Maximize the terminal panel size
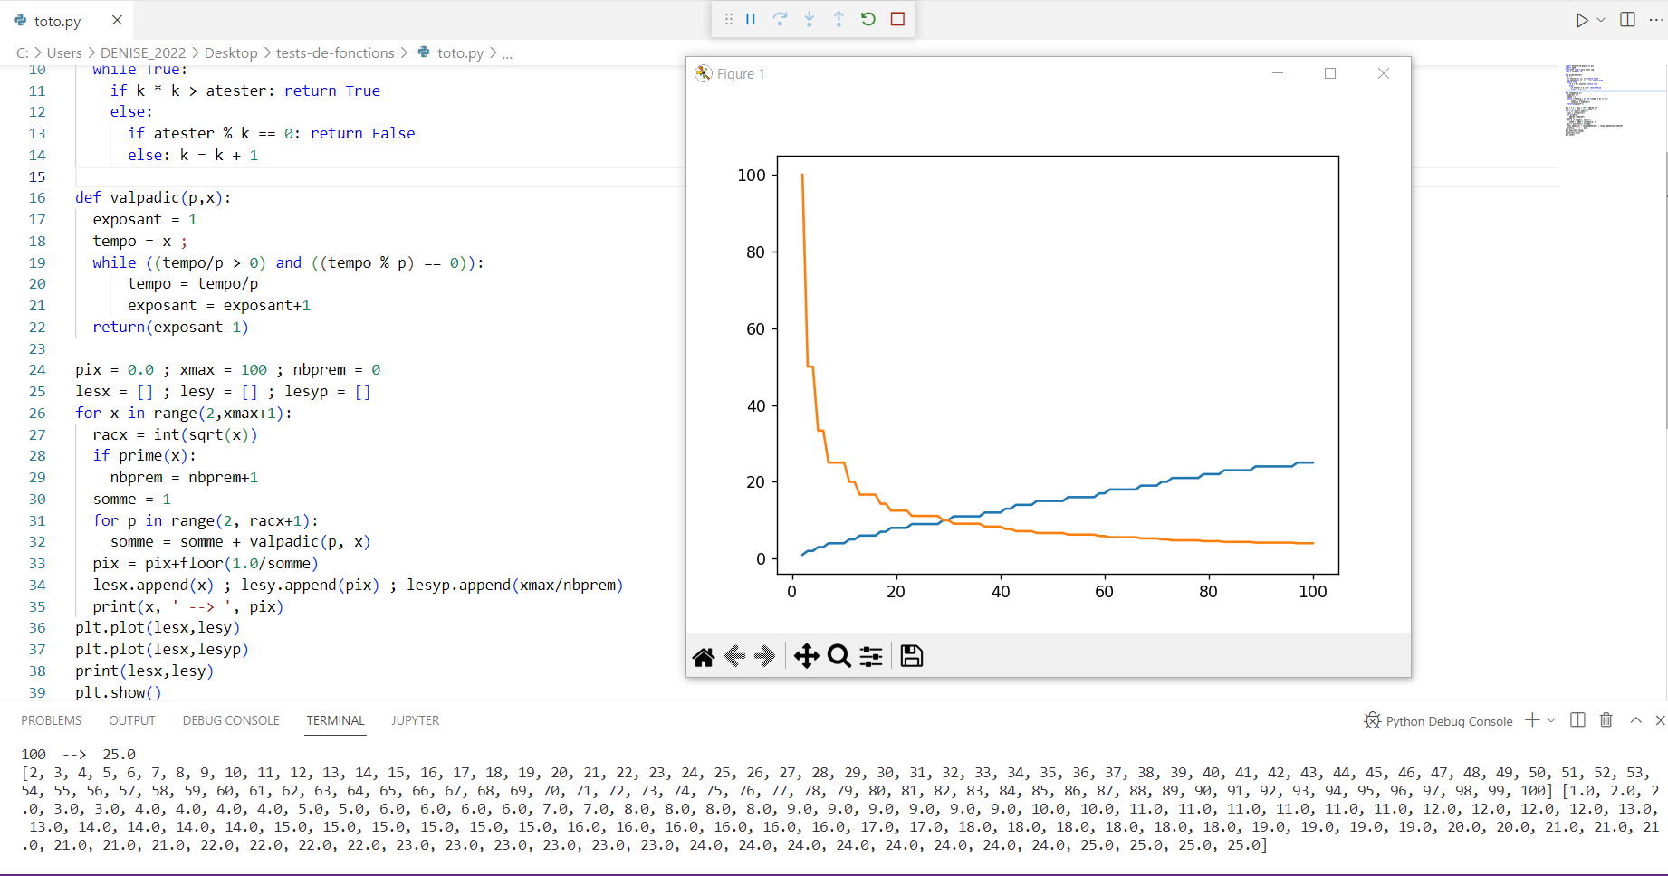1668x876 pixels. point(1635,720)
